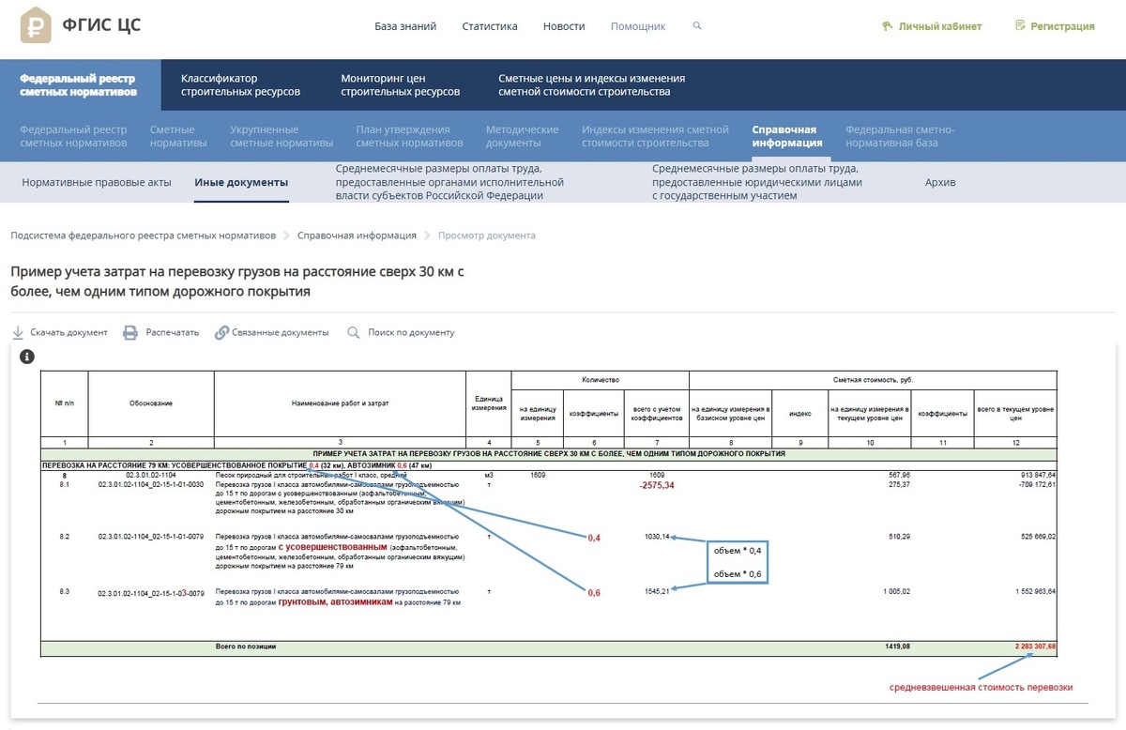1126x730 pixels.
Task: Click the code 02.3.01.02-1104 in row 8
Action: pyautogui.click(x=150, y=476)
